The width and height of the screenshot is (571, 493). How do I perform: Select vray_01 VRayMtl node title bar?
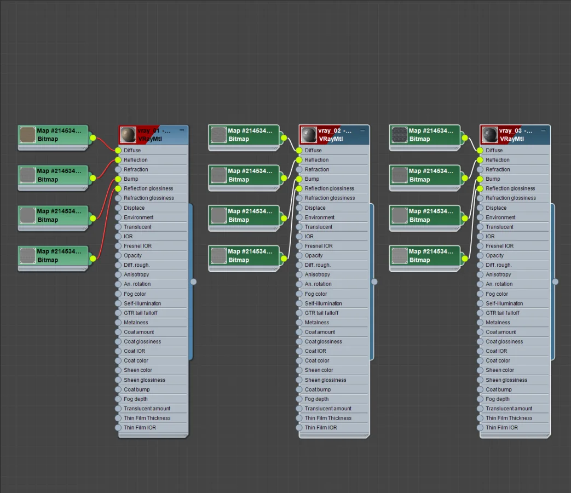153,135
